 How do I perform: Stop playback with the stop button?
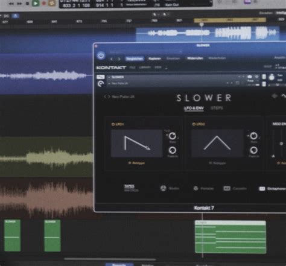coord(28,4)
